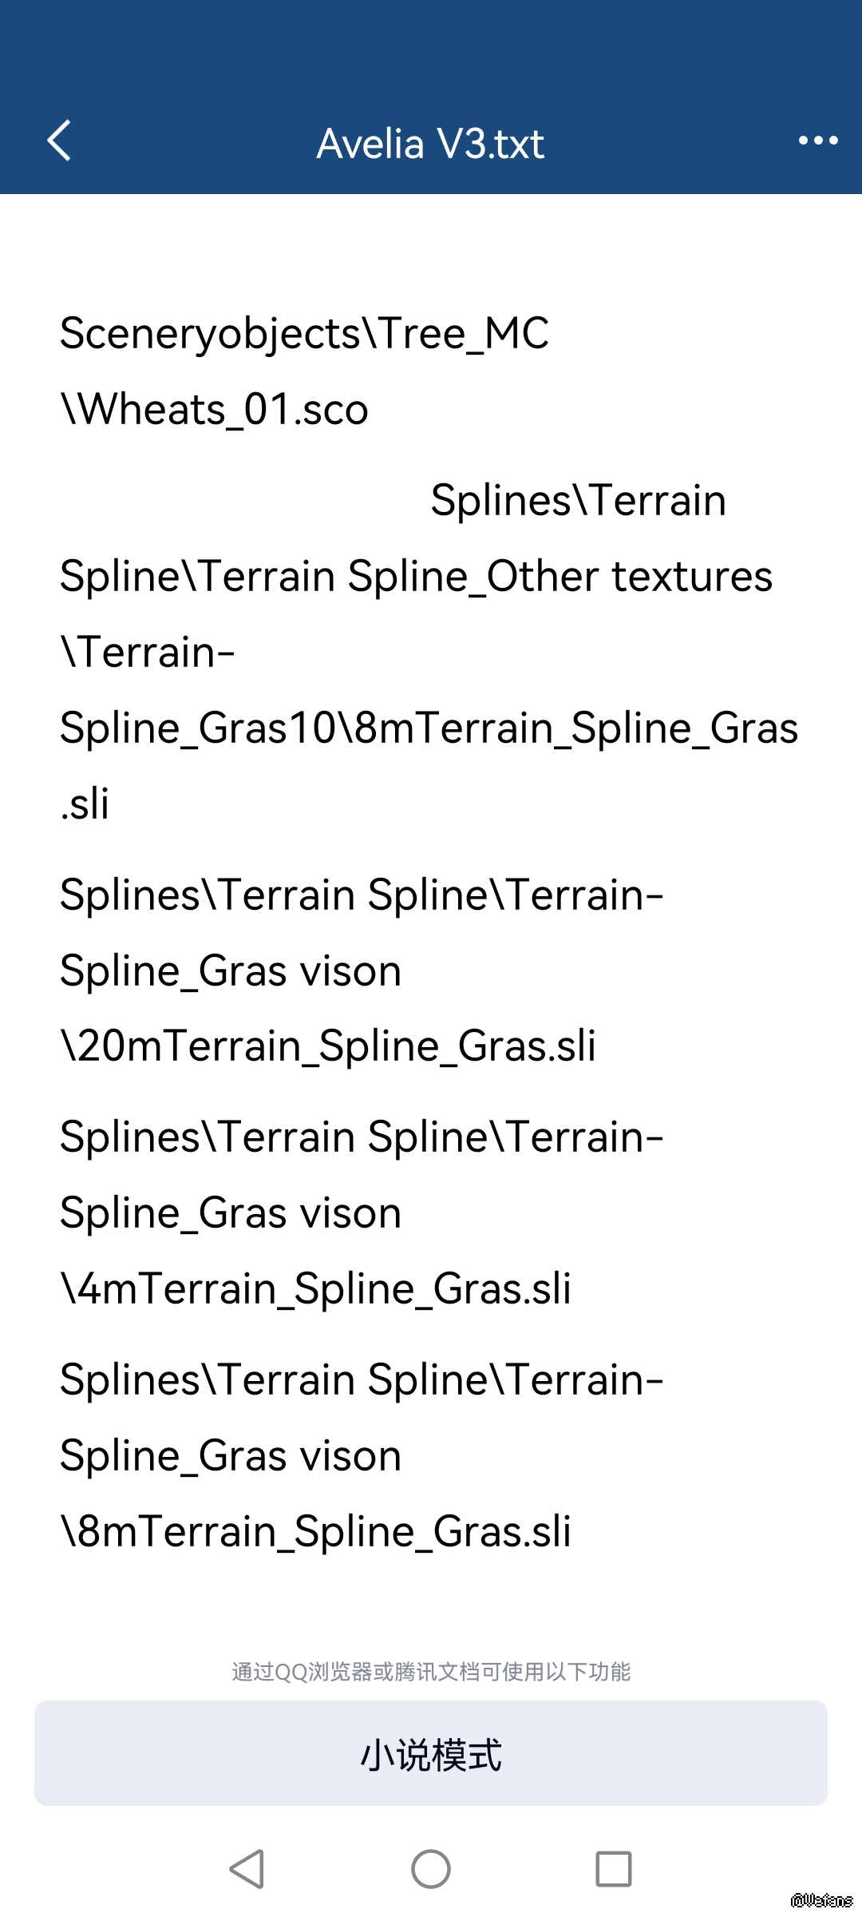Click the \4mTerrain_Spline_Gras.sli line

316,1289
